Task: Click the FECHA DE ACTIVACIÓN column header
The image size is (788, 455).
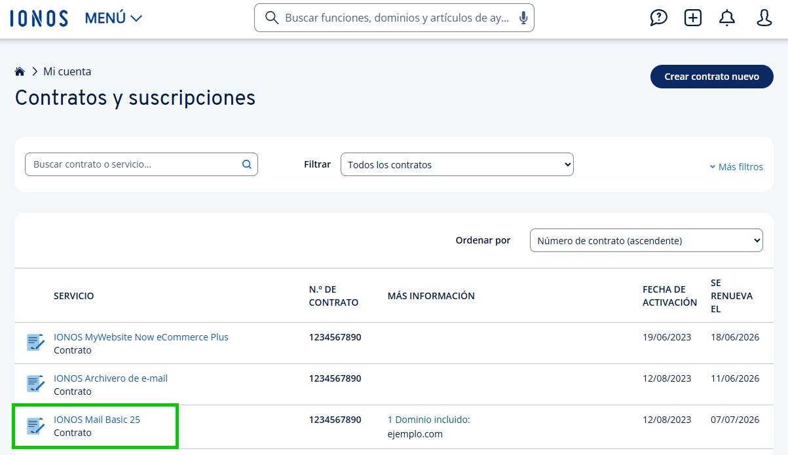Action: click(669, 296)
